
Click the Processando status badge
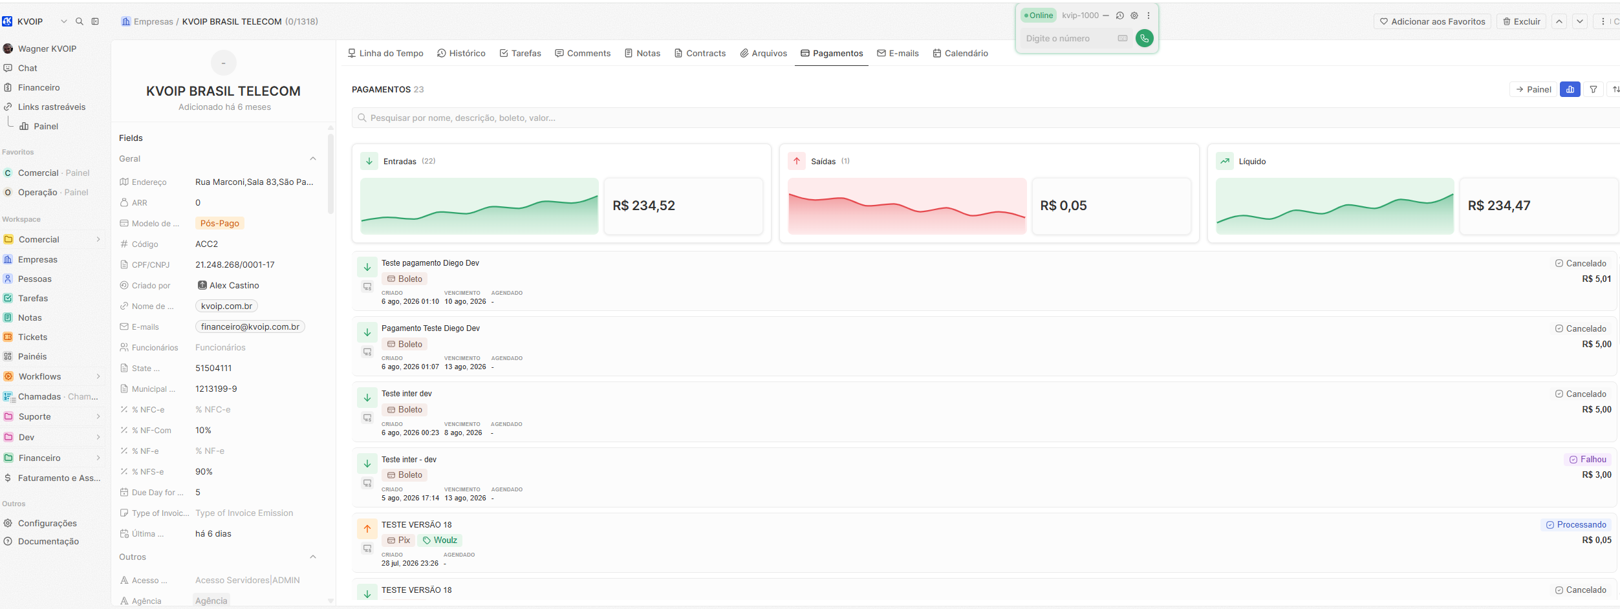[1576, 524]
